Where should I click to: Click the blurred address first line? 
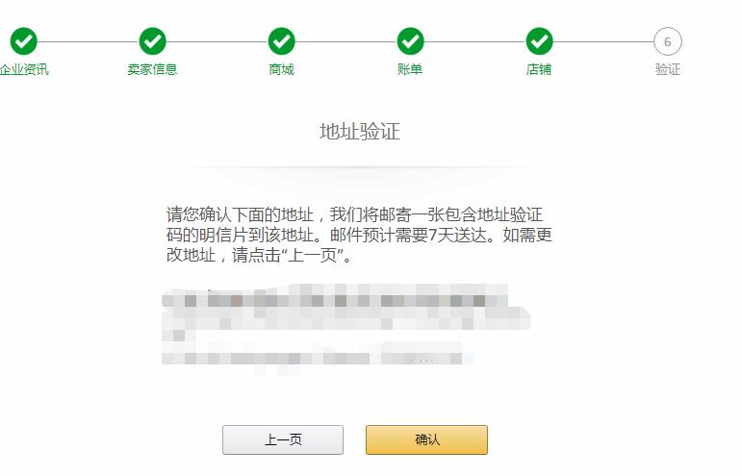[x=335, y=300]
